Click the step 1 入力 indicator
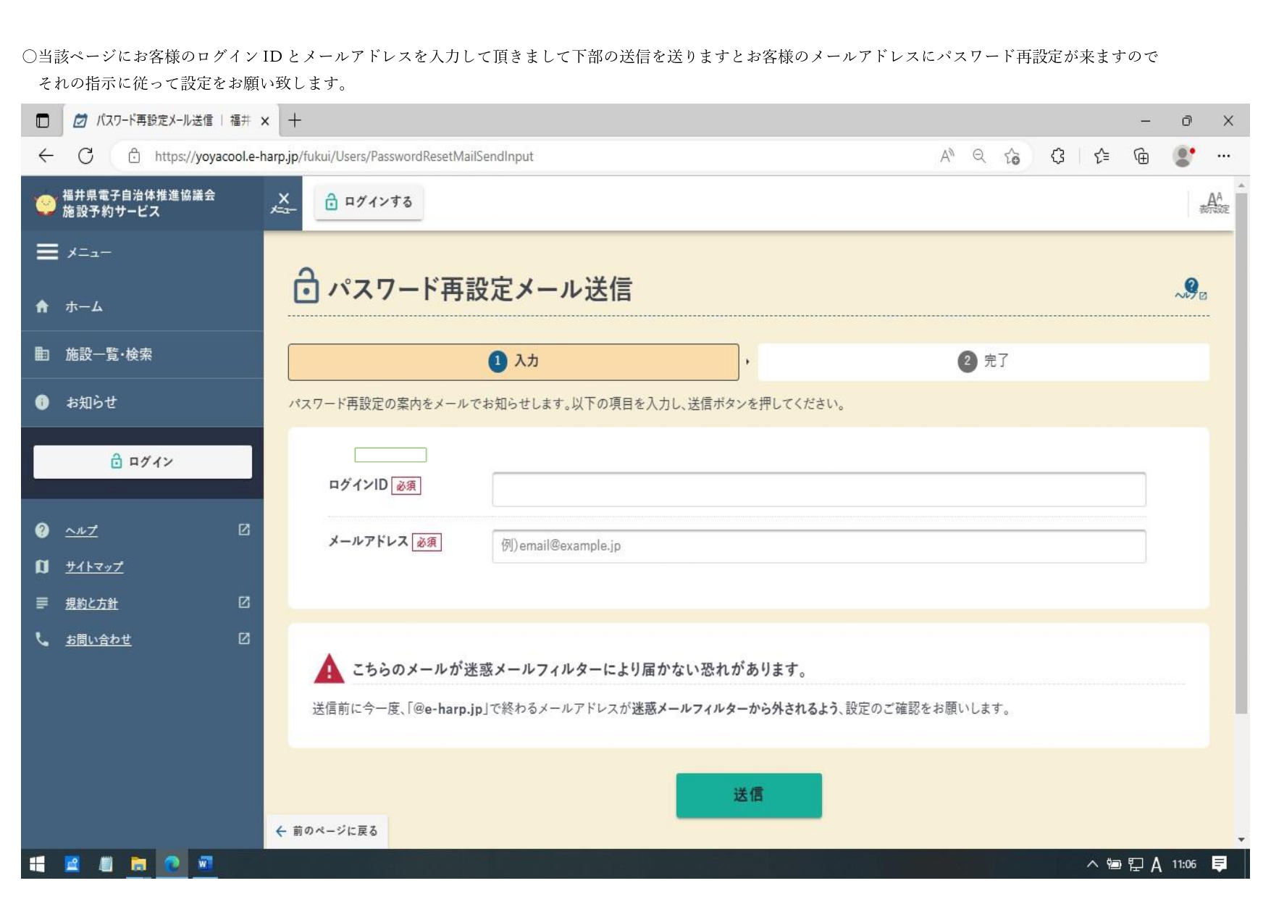 pyautogui.click(x=513, y=361)
